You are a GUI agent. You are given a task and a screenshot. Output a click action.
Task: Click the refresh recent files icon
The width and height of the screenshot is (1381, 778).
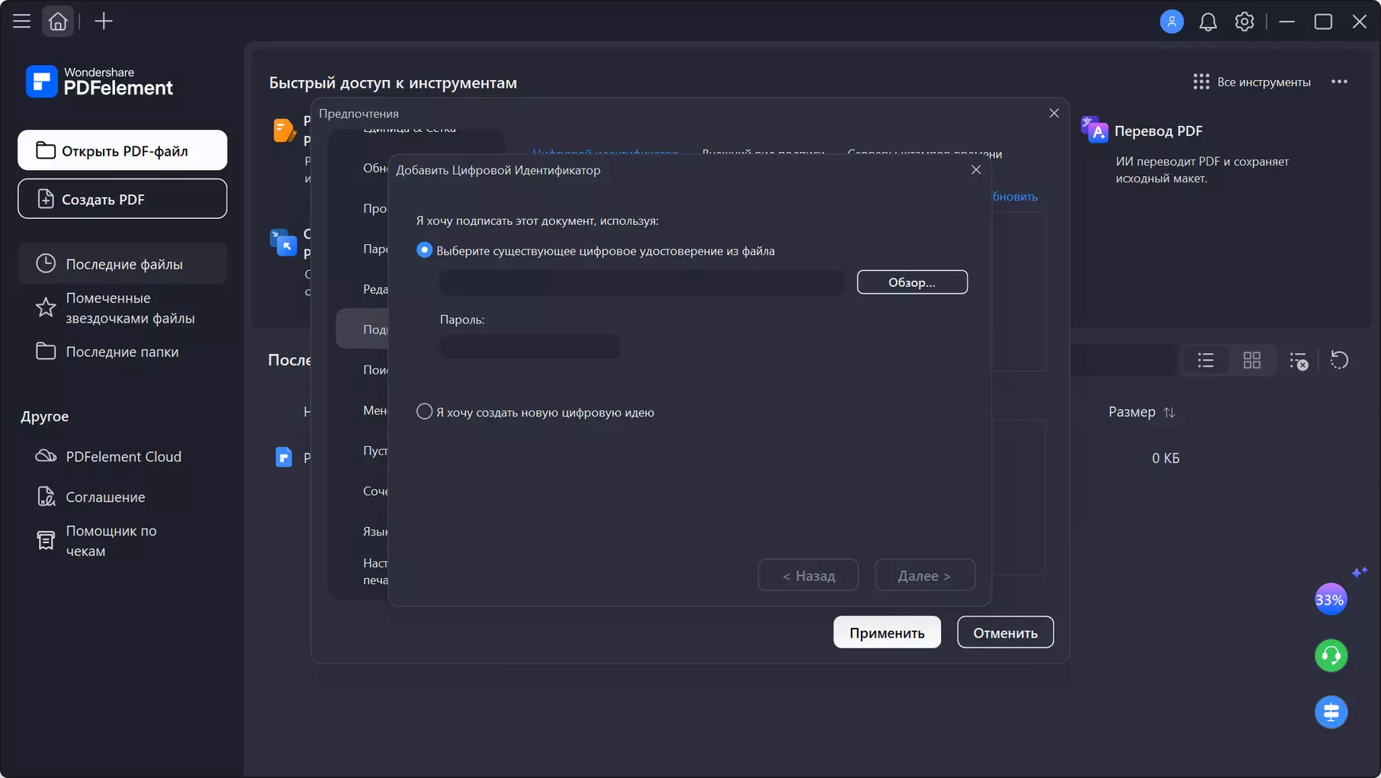click(x=1339, y=360)
